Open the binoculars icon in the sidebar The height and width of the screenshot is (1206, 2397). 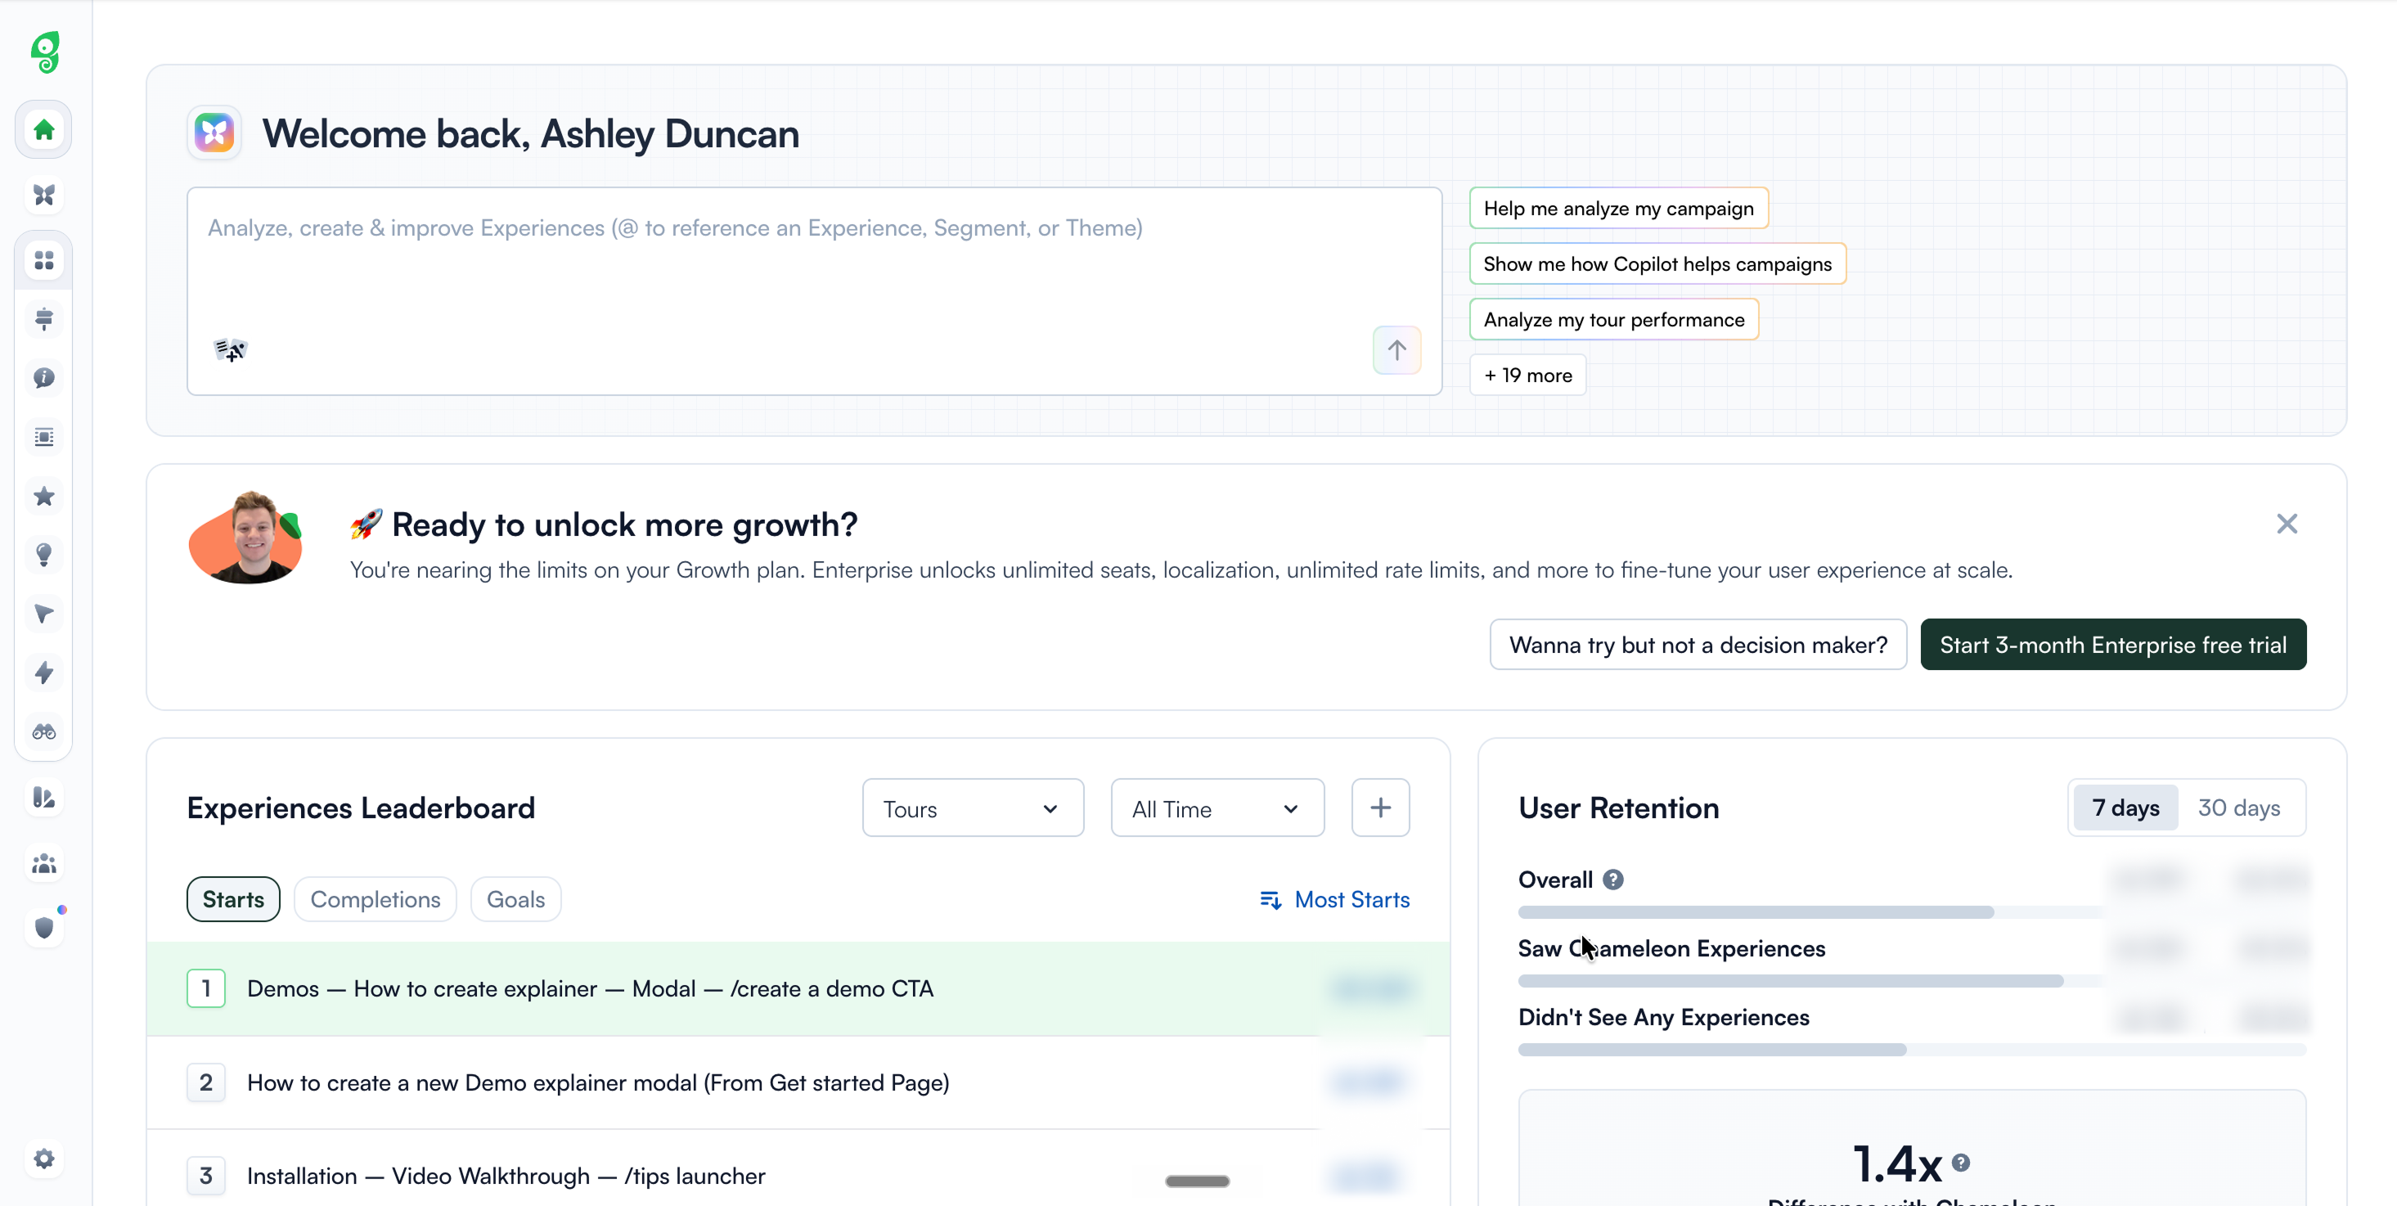[43, 731]
